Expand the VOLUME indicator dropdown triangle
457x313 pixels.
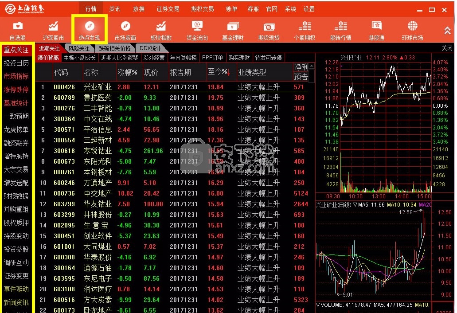click(318, 305)
